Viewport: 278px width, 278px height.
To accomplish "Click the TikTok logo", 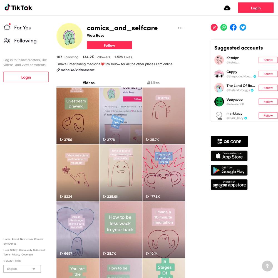I will pos(18,8).
